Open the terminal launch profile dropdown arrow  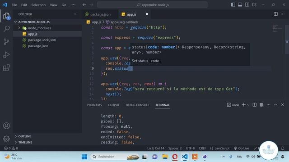point(248,105)
